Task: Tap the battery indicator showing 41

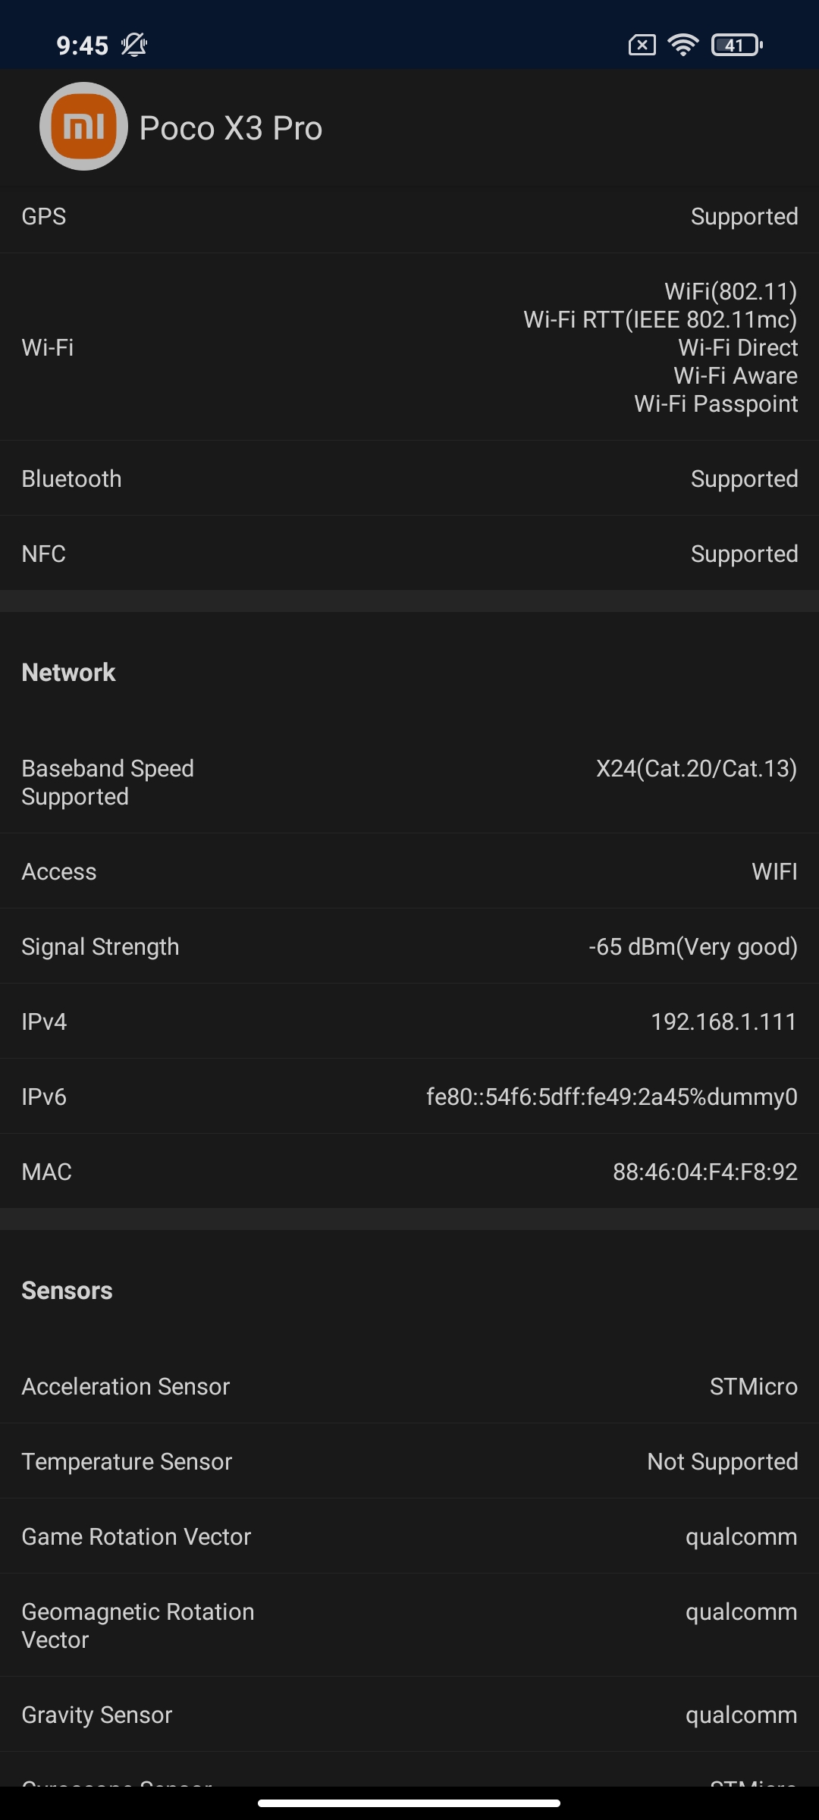Action: pyautogui.click(x=736, y=45)
